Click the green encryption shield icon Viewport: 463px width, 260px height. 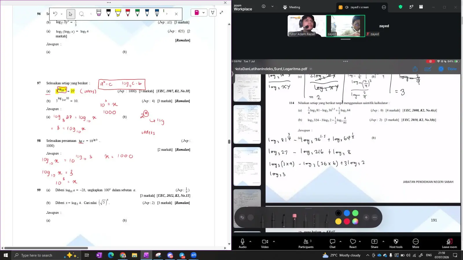pos(400,7)
